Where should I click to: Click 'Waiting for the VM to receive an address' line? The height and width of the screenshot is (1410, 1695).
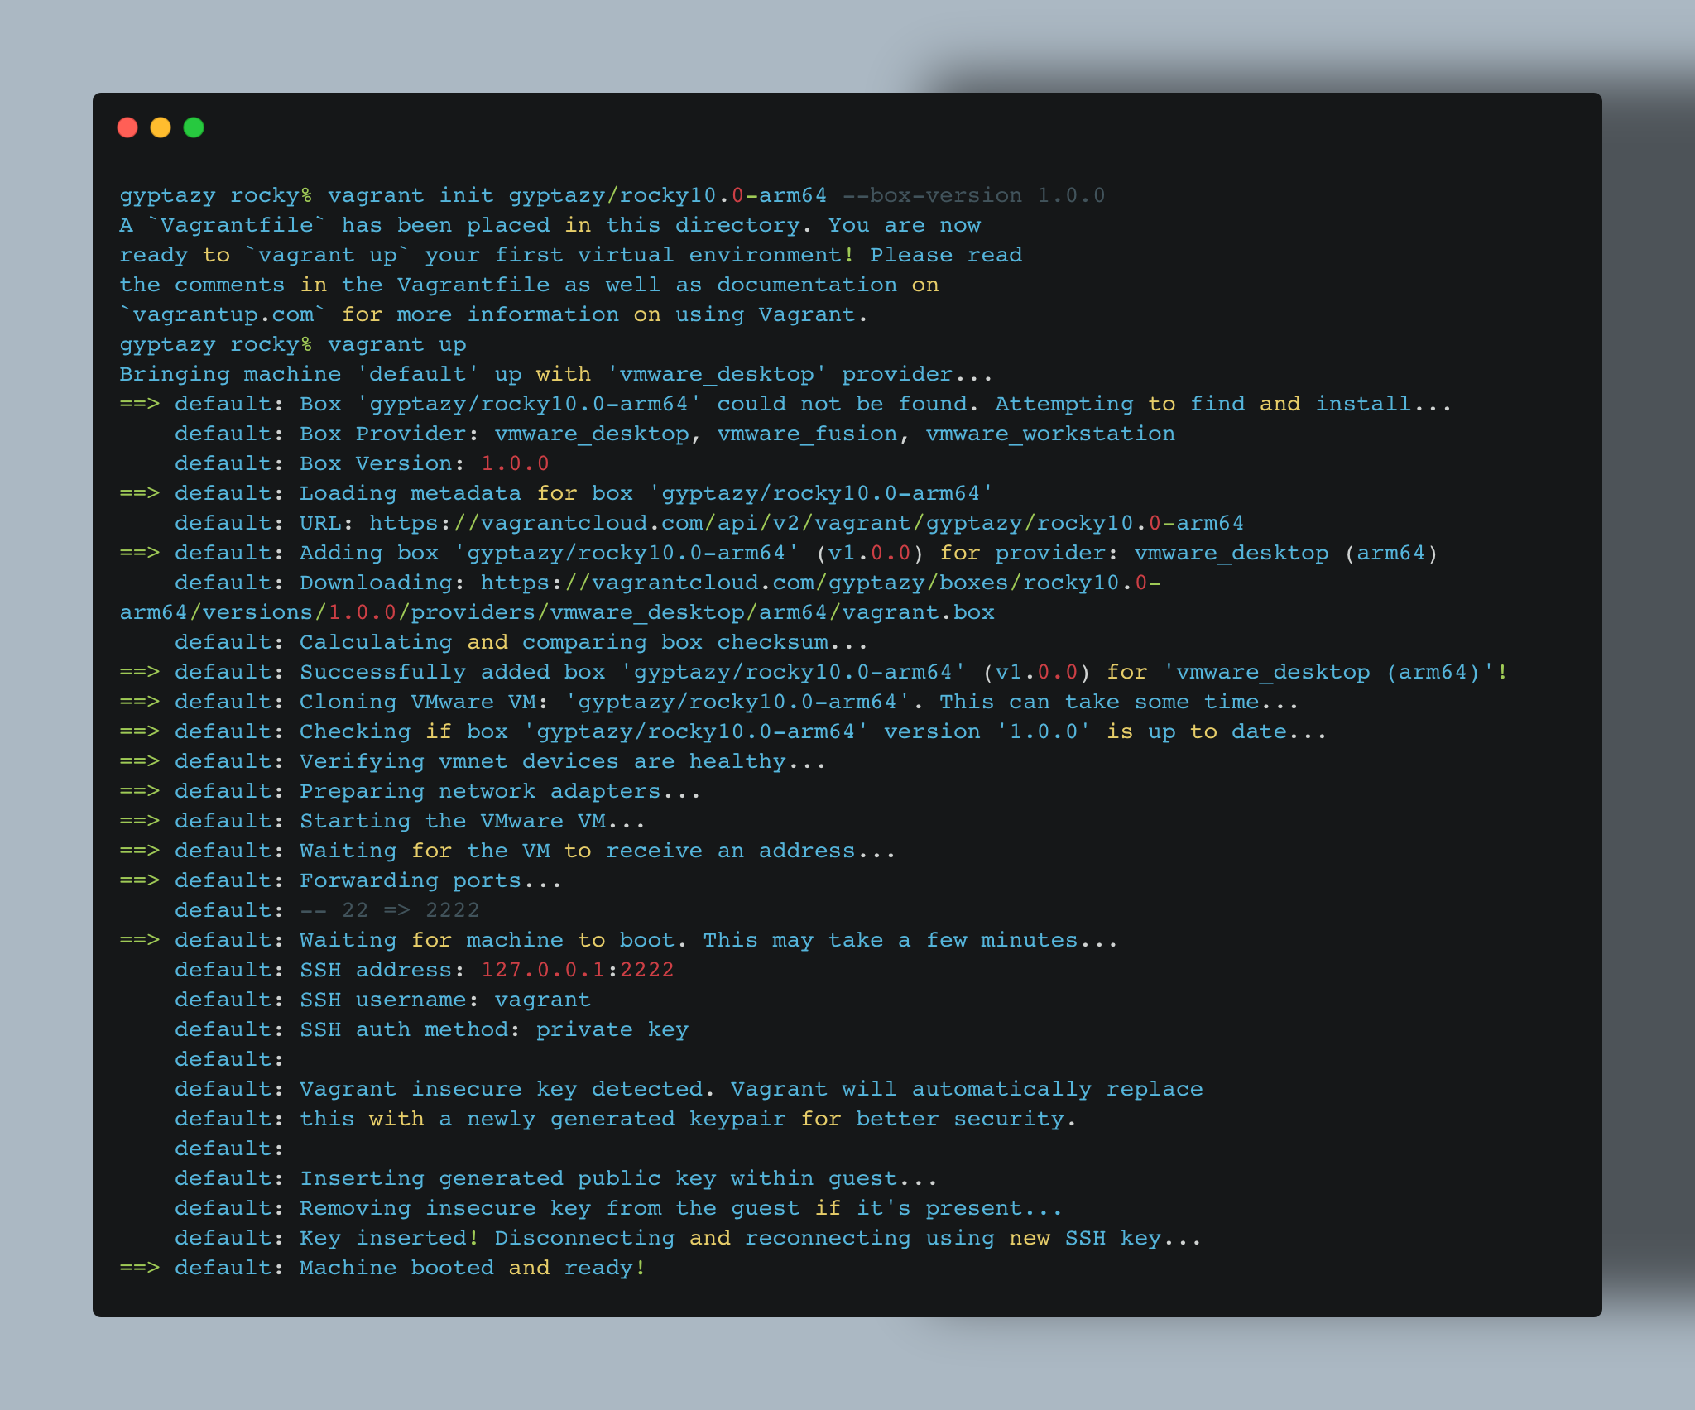click(507, 851)
